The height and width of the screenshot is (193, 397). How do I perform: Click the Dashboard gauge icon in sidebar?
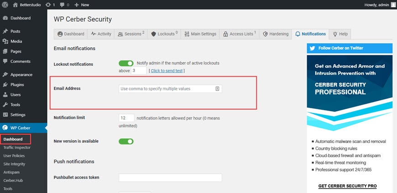coord(5,18)
